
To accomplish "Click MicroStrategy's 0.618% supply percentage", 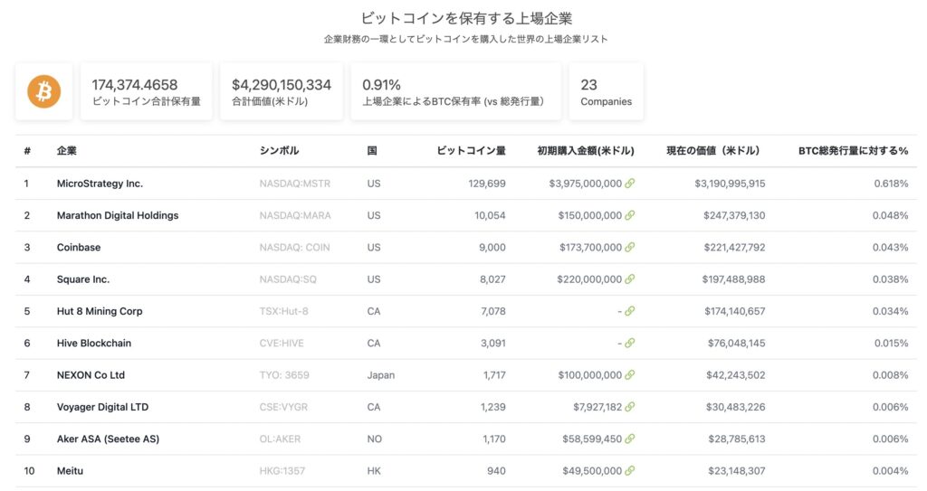I will 891,184.
